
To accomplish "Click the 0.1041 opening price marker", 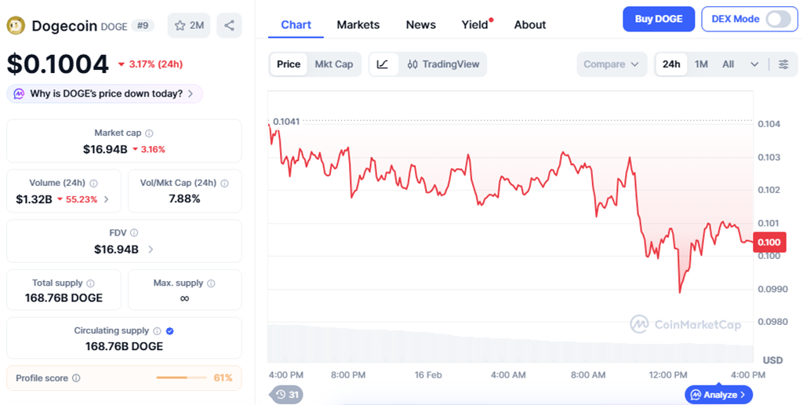I will click(286, 122).
